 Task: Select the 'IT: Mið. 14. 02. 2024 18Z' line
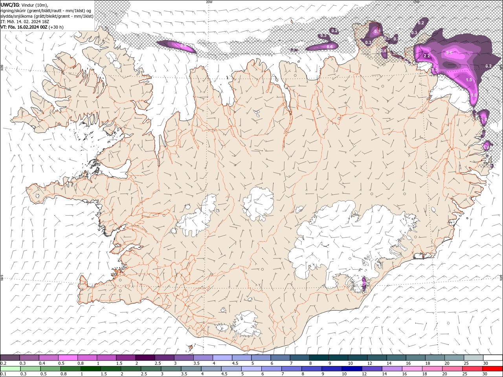[x=24, y=22]
